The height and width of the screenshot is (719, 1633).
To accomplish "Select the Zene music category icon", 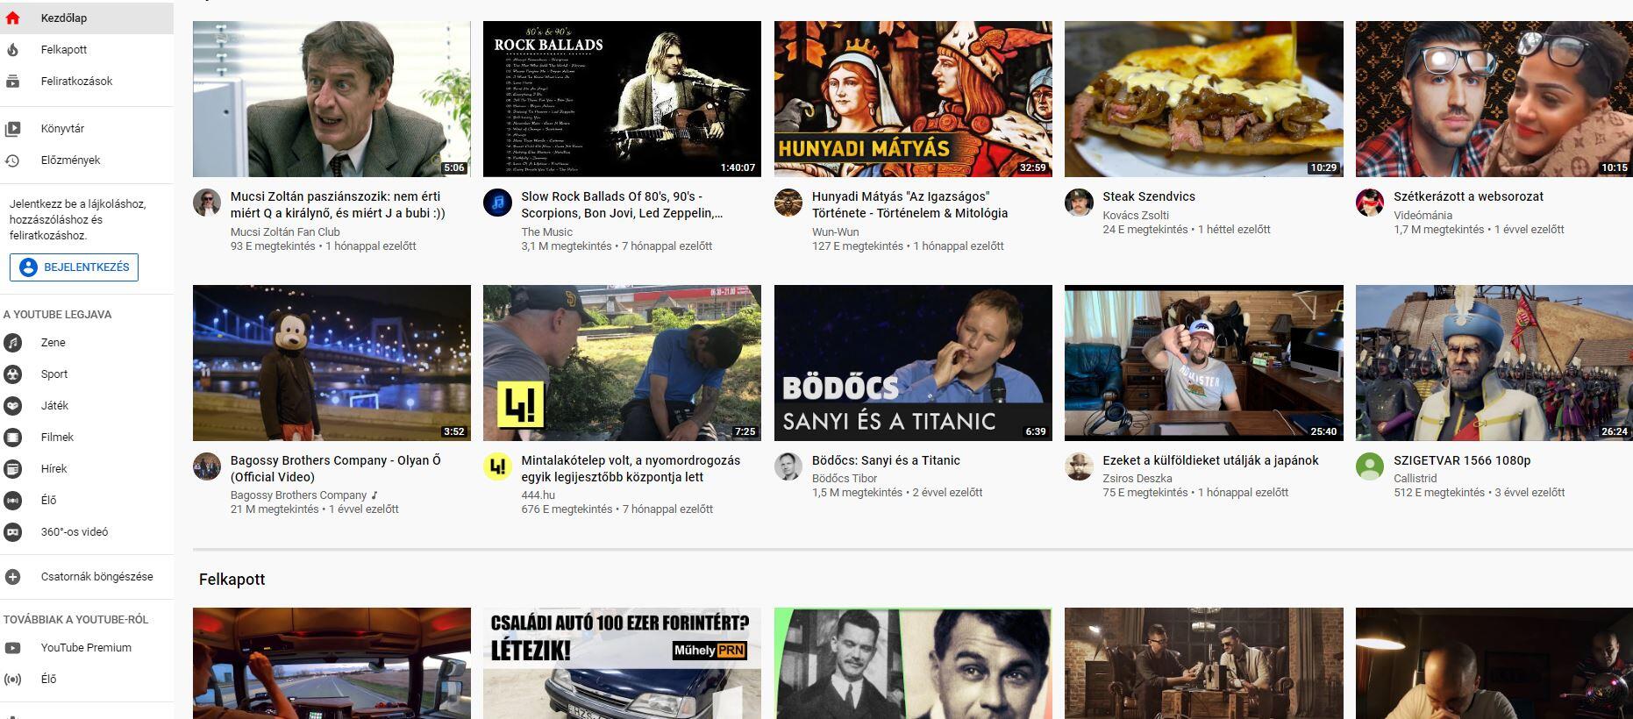I will click(12, 343).
